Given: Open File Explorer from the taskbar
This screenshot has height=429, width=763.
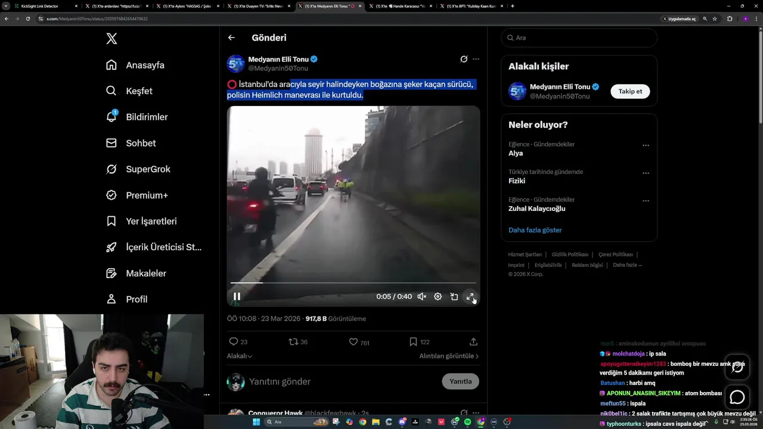Looking at the screenshot, I should pyautogui.click(x=376, y=422).
